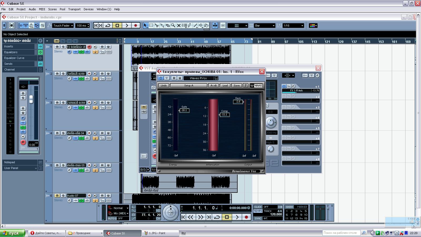Click A->B copy button in RVox
421x237 pixels.
[x=213, y=86]
